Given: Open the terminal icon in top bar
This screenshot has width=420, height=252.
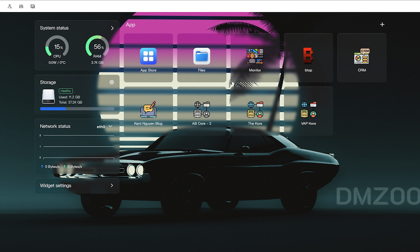Looking at the screenshot, I should point(33,6).
